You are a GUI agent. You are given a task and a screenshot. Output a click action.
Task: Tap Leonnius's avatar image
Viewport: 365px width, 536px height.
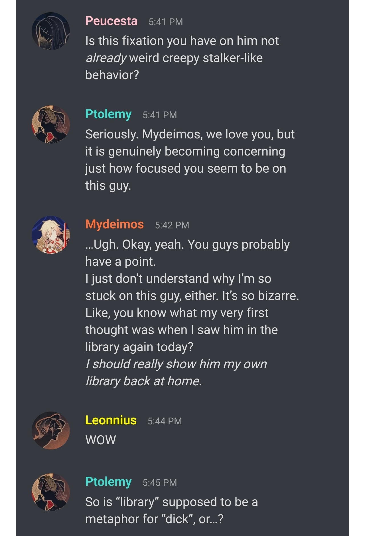pos(51,430)
